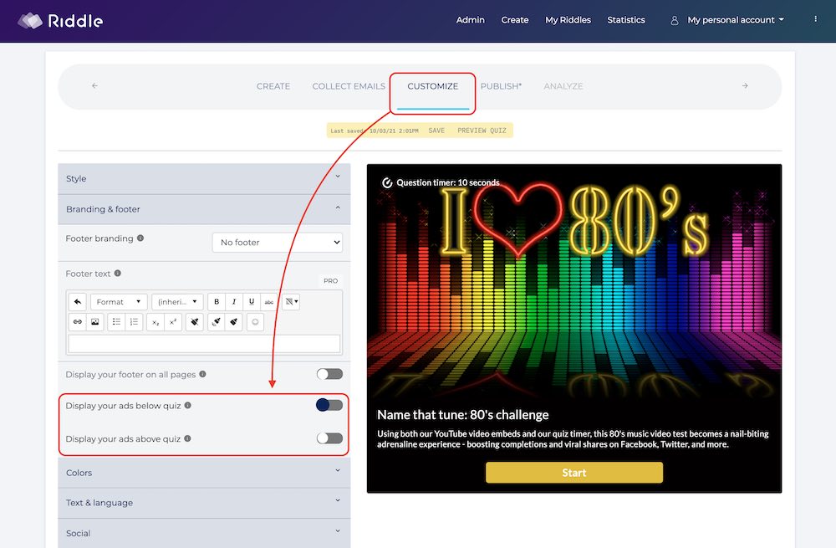Click the PRO badge above footer editor
The width and height of the screenshot is (836, 548).
(330, 280)
